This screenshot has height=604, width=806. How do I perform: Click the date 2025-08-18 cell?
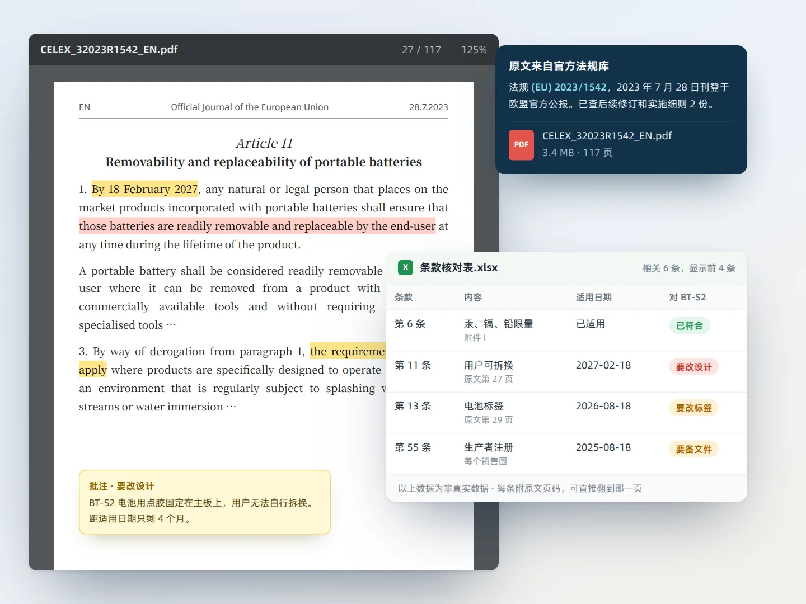coord(603,447)
